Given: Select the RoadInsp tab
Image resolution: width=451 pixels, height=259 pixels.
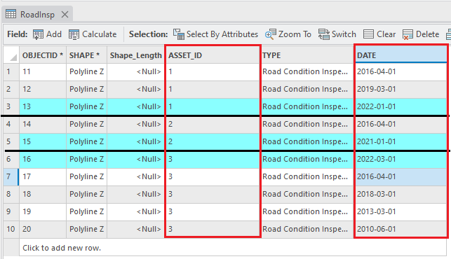Looking at the screenshot, I should click(x=37, y=15).
